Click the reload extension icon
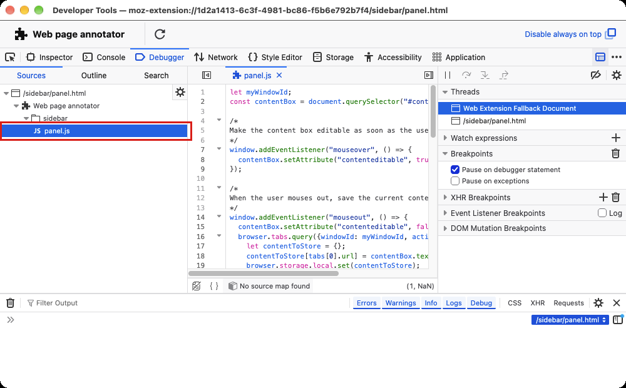Image resolution: width=626 pixels, height=388 pixels. [x=160, y=34]
